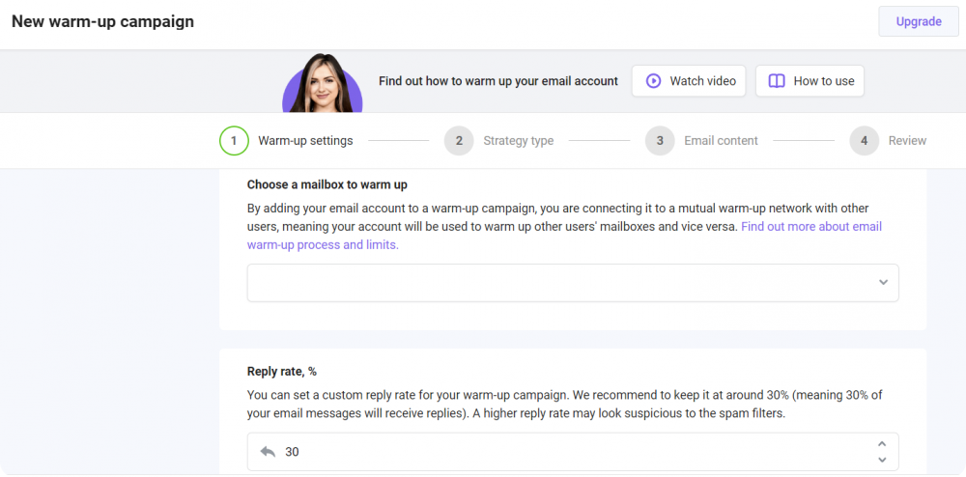This screenshot has height=477, width=966.
Task: Increase the reply rate with the up arrow
Action: click(882, 444)
